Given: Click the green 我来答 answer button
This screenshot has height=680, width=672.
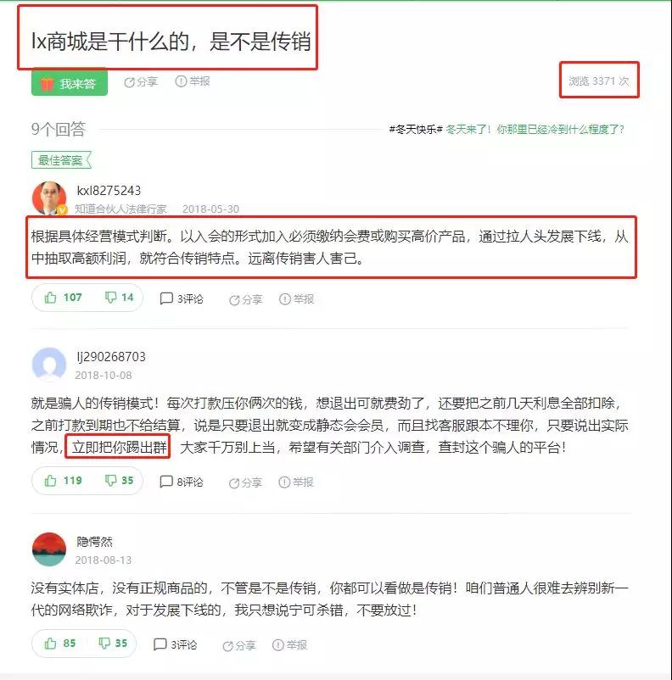Looking at the screenshot, I should tap(70, 82).
